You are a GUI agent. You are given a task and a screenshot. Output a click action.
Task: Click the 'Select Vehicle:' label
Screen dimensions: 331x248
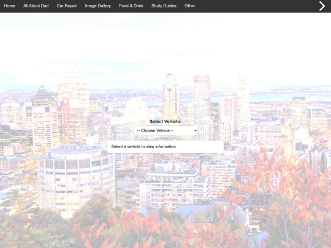pyautogui.click(x=165, y=121)
